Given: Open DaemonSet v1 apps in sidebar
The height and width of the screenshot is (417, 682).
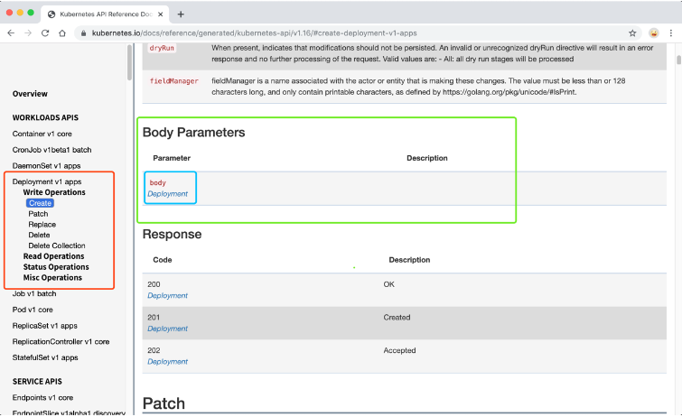Looking at the screenshot, I should tap(47, 166).
